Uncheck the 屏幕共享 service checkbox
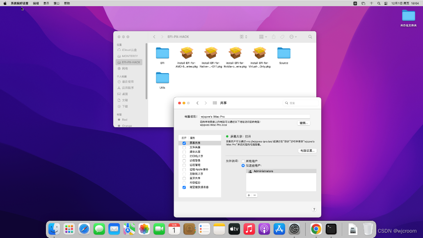Viewport: 423px width, 238px height. coord(184,143)
